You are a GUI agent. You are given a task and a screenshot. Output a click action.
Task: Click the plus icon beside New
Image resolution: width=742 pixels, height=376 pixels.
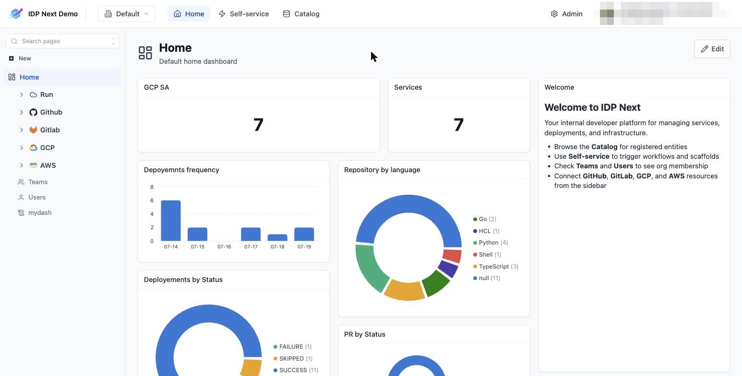(x=11, y=59)
